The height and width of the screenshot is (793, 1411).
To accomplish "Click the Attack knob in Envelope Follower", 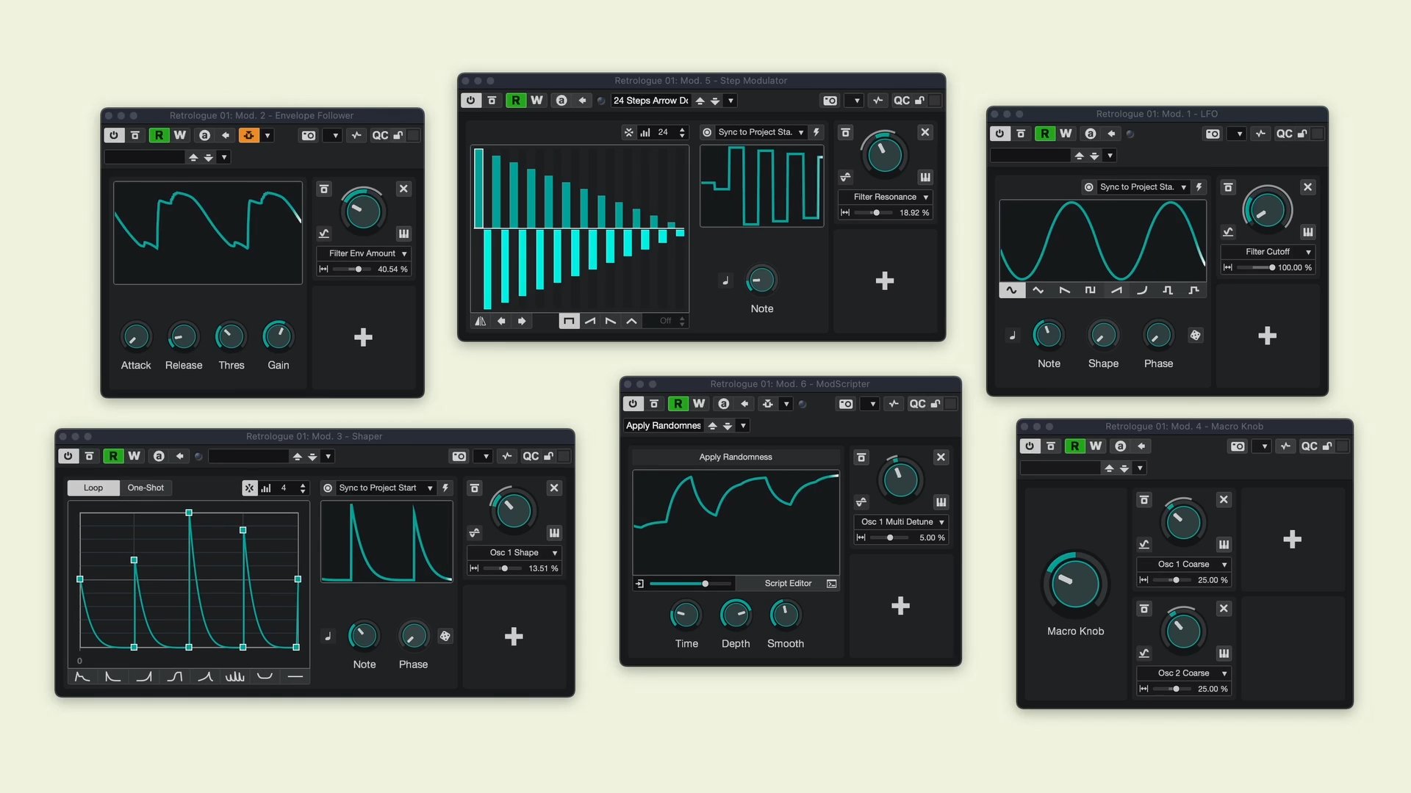I will (135, 337).
